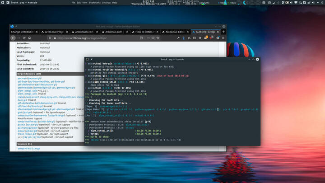Click the pin icon in Konsole titlebar
This screenshot has width=325, height=183.
[x=91, y=59]
